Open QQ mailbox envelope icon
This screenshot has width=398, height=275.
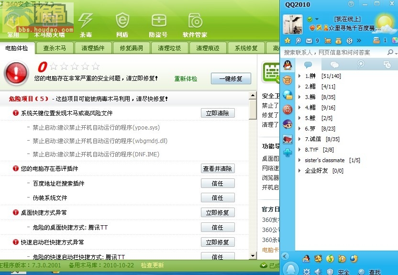(309, 41)
